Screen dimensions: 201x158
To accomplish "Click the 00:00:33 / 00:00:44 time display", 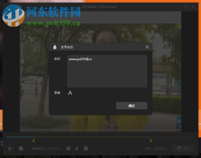I will (46, 149).
